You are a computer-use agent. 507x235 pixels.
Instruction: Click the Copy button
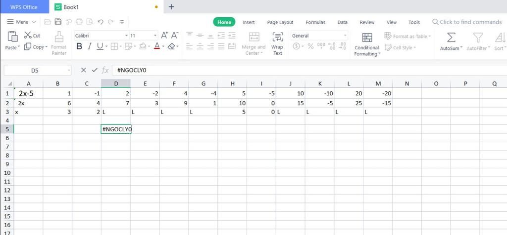point(36,47)
